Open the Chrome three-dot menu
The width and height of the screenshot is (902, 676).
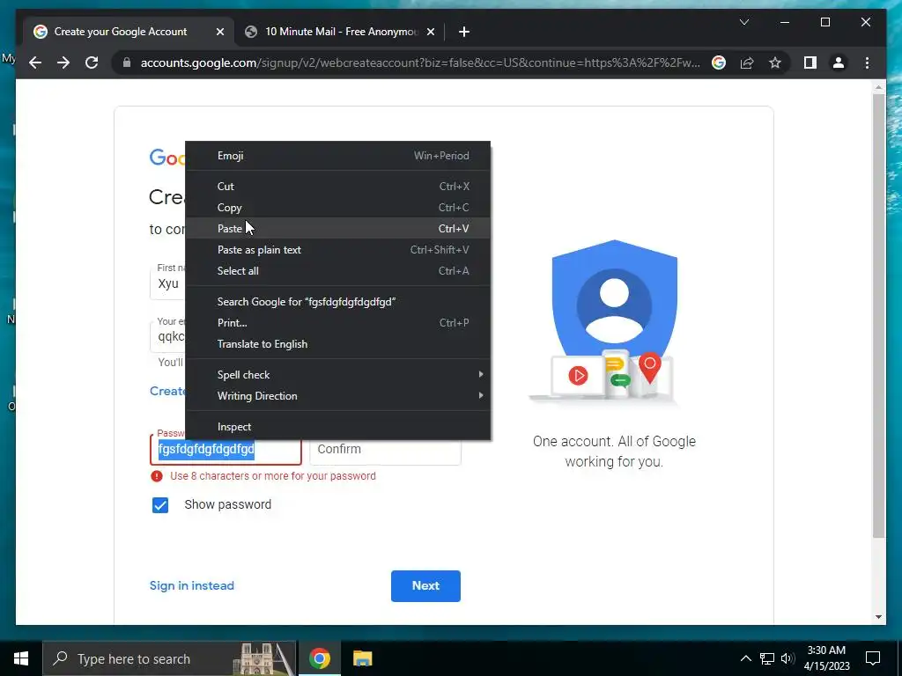click(x=867, y=62)
